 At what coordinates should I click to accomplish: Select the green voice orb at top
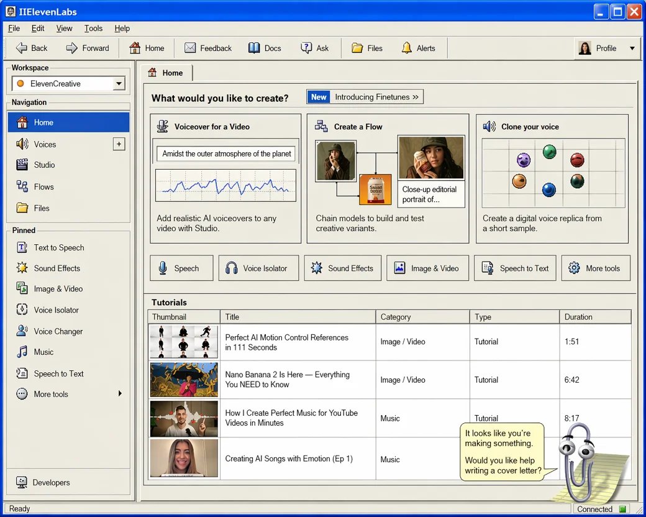coord(550,152)
